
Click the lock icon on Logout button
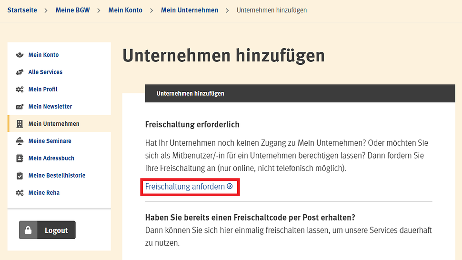(28, 230)
